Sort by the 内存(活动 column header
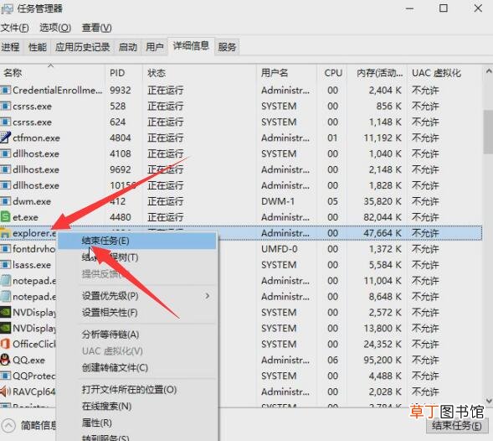This screenshot has width=493, height=441. pos(377,73)
